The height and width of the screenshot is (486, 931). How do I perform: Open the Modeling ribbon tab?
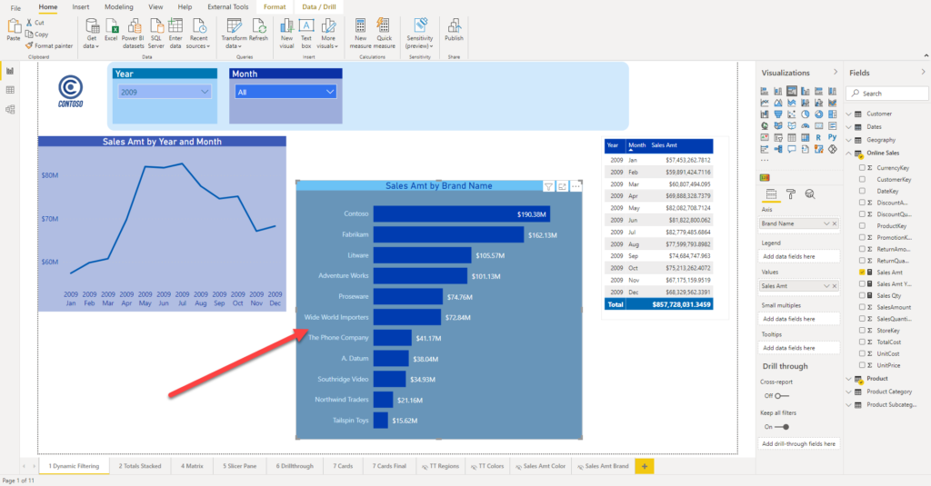119,7
